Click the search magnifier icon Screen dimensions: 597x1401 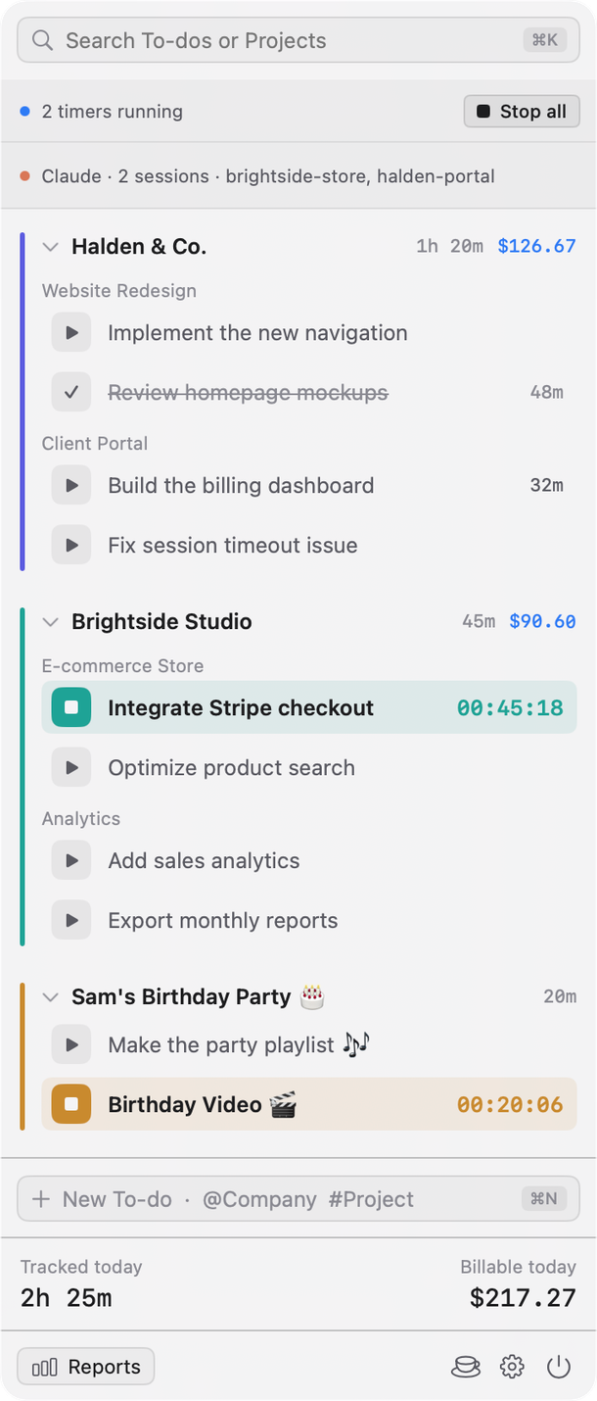pos(42,40)
